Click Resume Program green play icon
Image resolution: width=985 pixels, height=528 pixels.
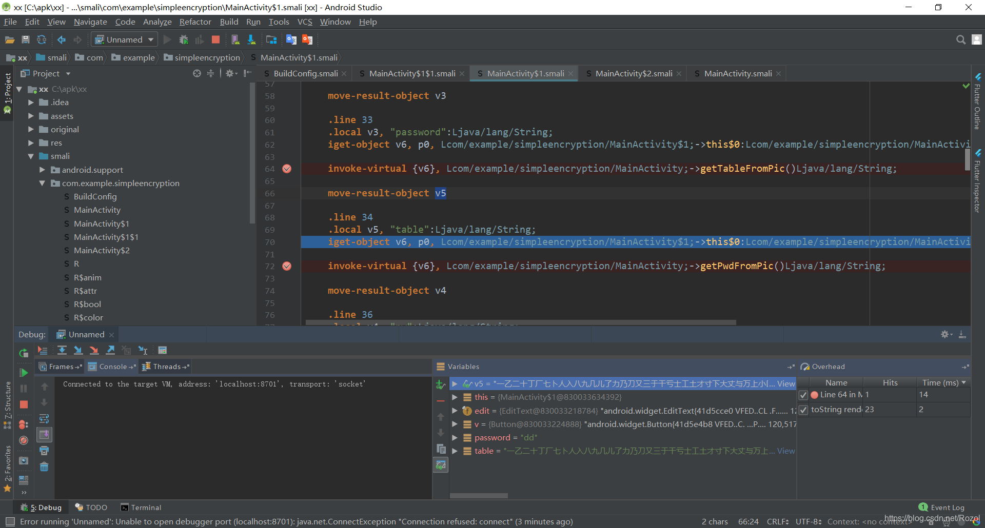pyautogui.click(x=24, y=373)
